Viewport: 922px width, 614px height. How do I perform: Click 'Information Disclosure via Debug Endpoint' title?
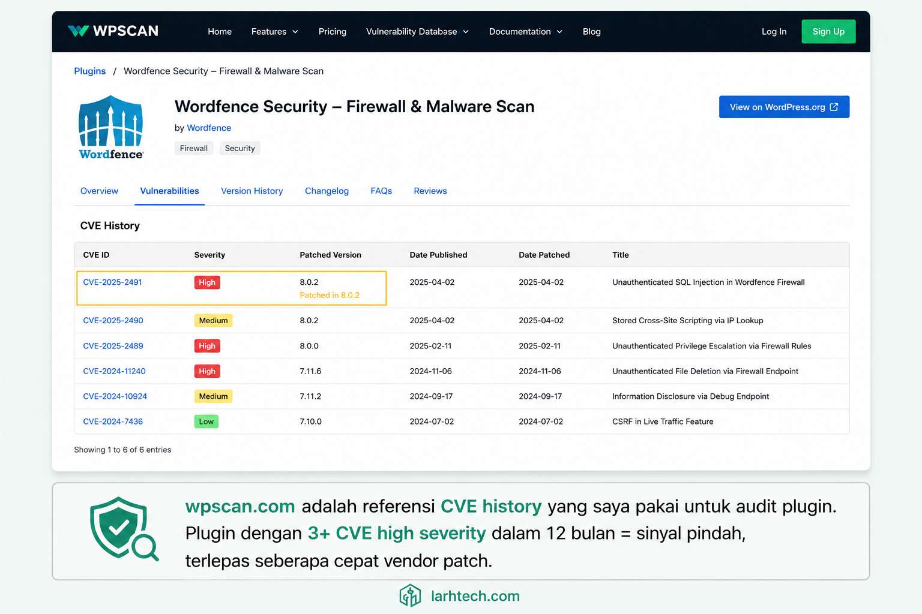690,396
